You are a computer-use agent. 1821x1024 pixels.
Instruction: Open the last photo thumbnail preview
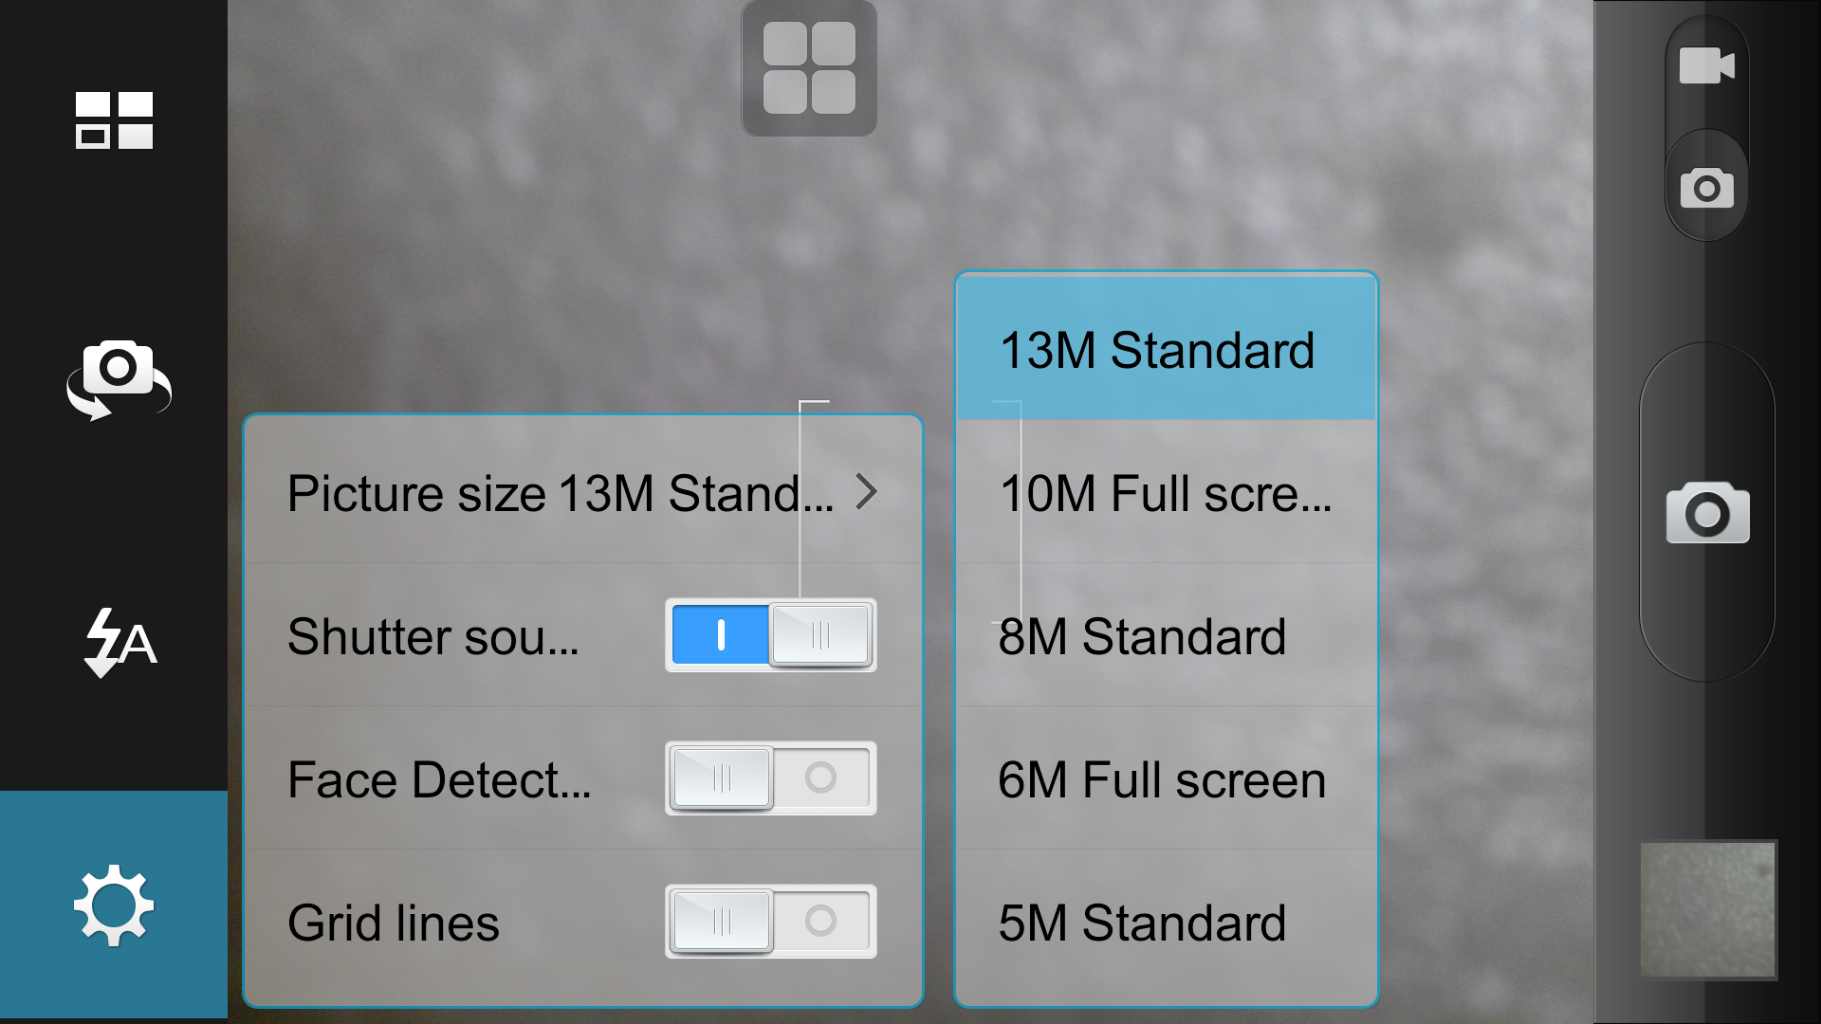coord(1708,909)
